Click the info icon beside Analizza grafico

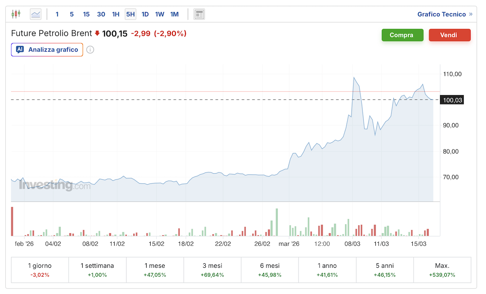pos(90,50)
